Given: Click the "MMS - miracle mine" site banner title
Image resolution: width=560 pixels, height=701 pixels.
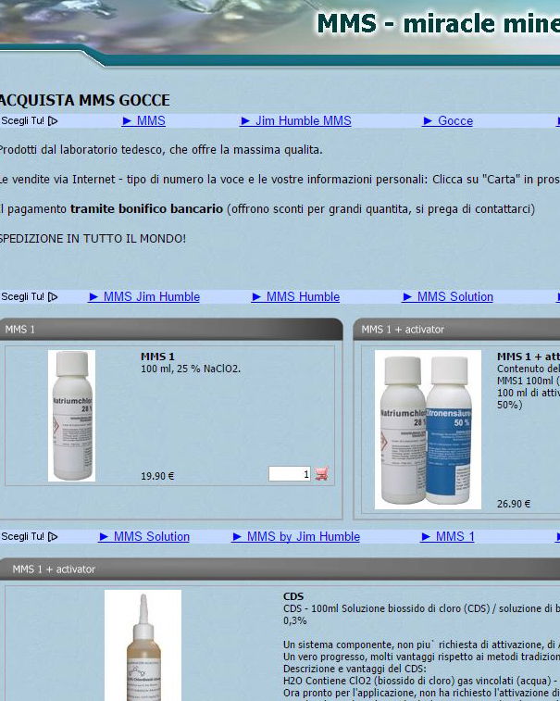Looking at the screenshot, I should pos(437,23).
